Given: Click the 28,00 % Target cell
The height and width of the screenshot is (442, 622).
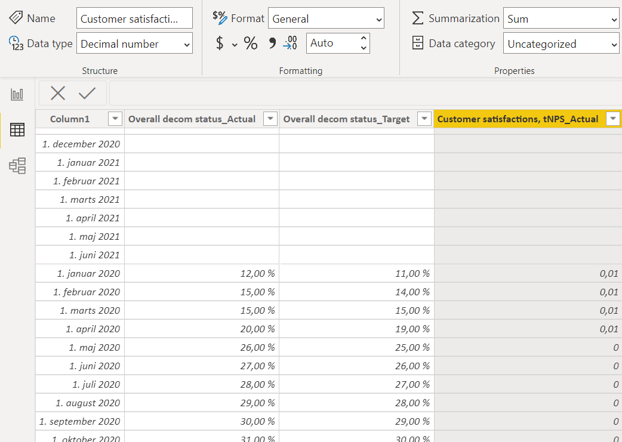Looking at the screenshot, I should coord(356,403).
